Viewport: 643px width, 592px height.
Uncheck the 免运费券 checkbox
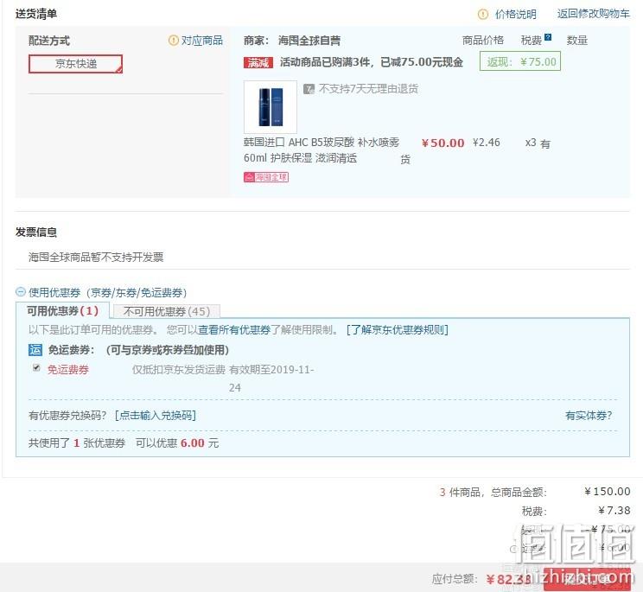(36, 367)
